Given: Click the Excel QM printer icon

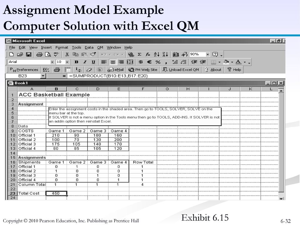Looking at the screenshot, I should pos(57,70).
